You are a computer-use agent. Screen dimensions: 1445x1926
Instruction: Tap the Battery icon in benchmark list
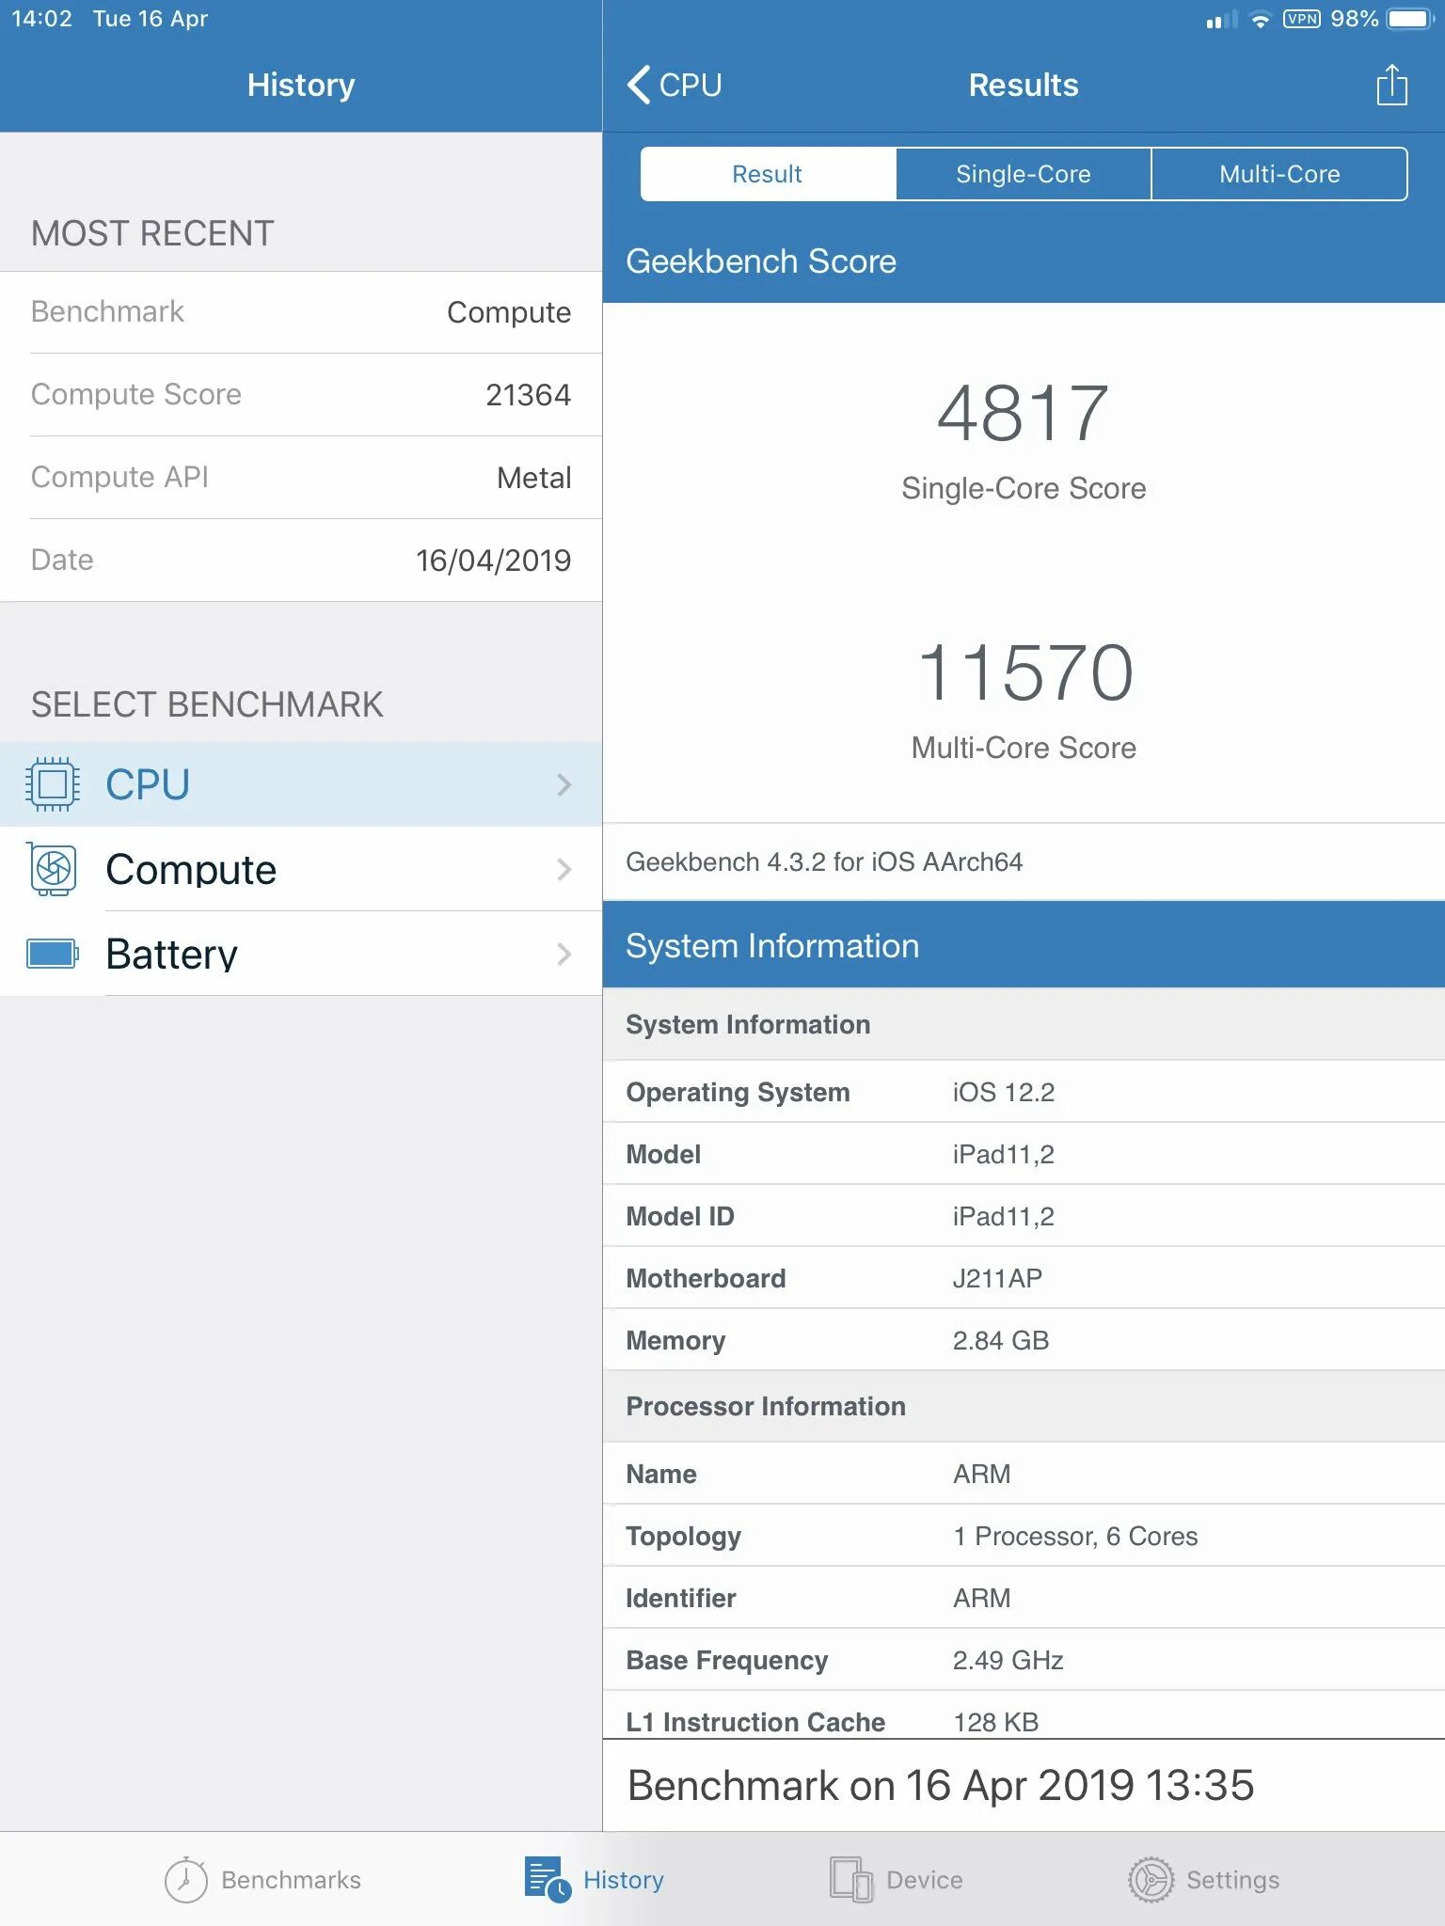point(53,954)
